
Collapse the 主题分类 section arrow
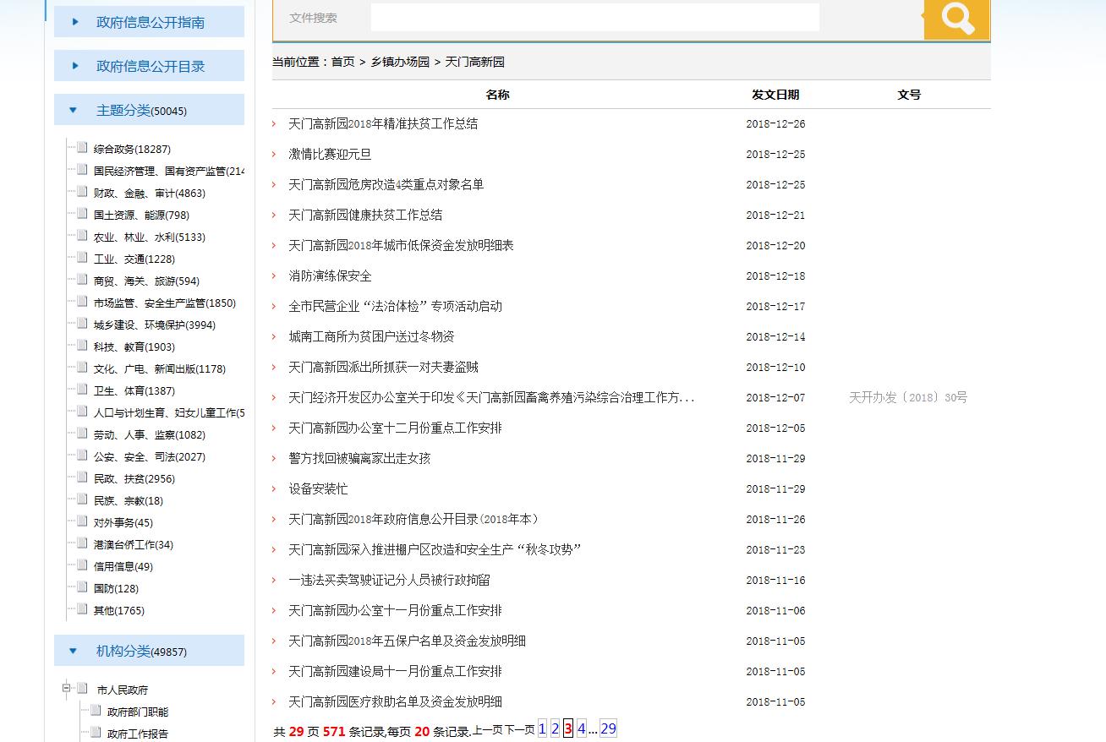tap(74, 111)
